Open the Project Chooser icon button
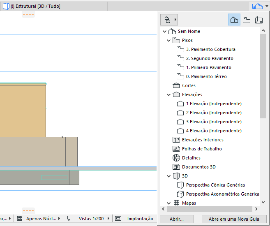The height and width of the screenshot is (226, 270). click(x=169, y=20)
